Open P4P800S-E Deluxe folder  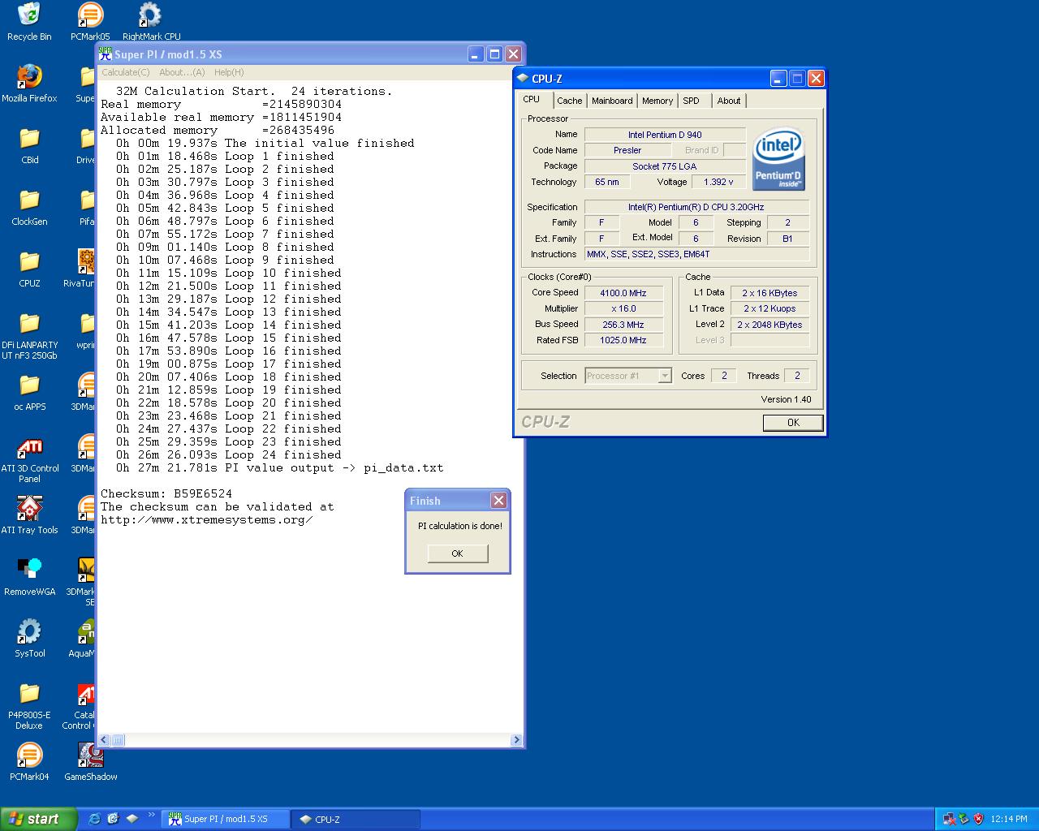point(29,705)
